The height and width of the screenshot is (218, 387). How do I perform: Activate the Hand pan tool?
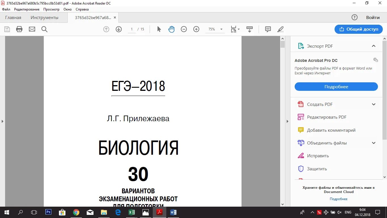[x=171, y=29]
